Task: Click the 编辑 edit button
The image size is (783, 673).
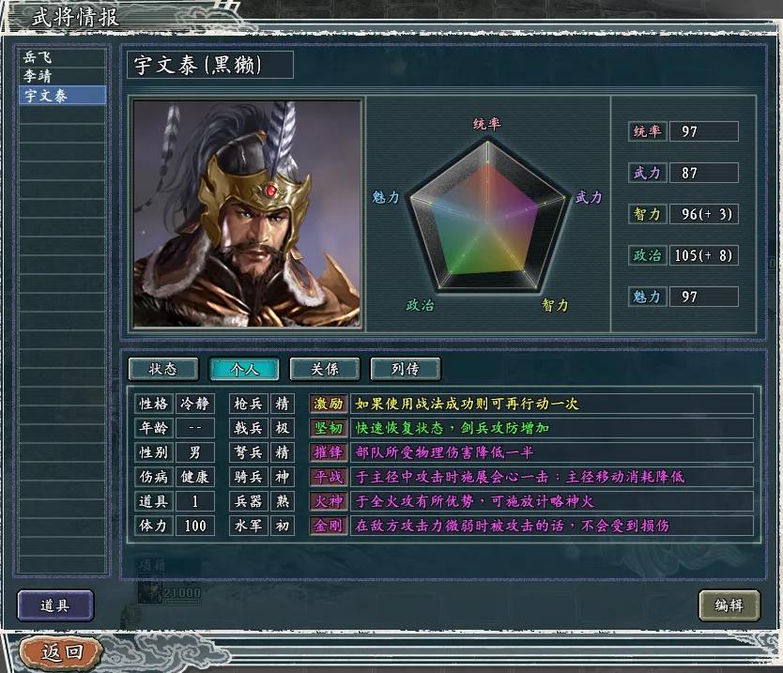Action: click(x=729, y=605)
